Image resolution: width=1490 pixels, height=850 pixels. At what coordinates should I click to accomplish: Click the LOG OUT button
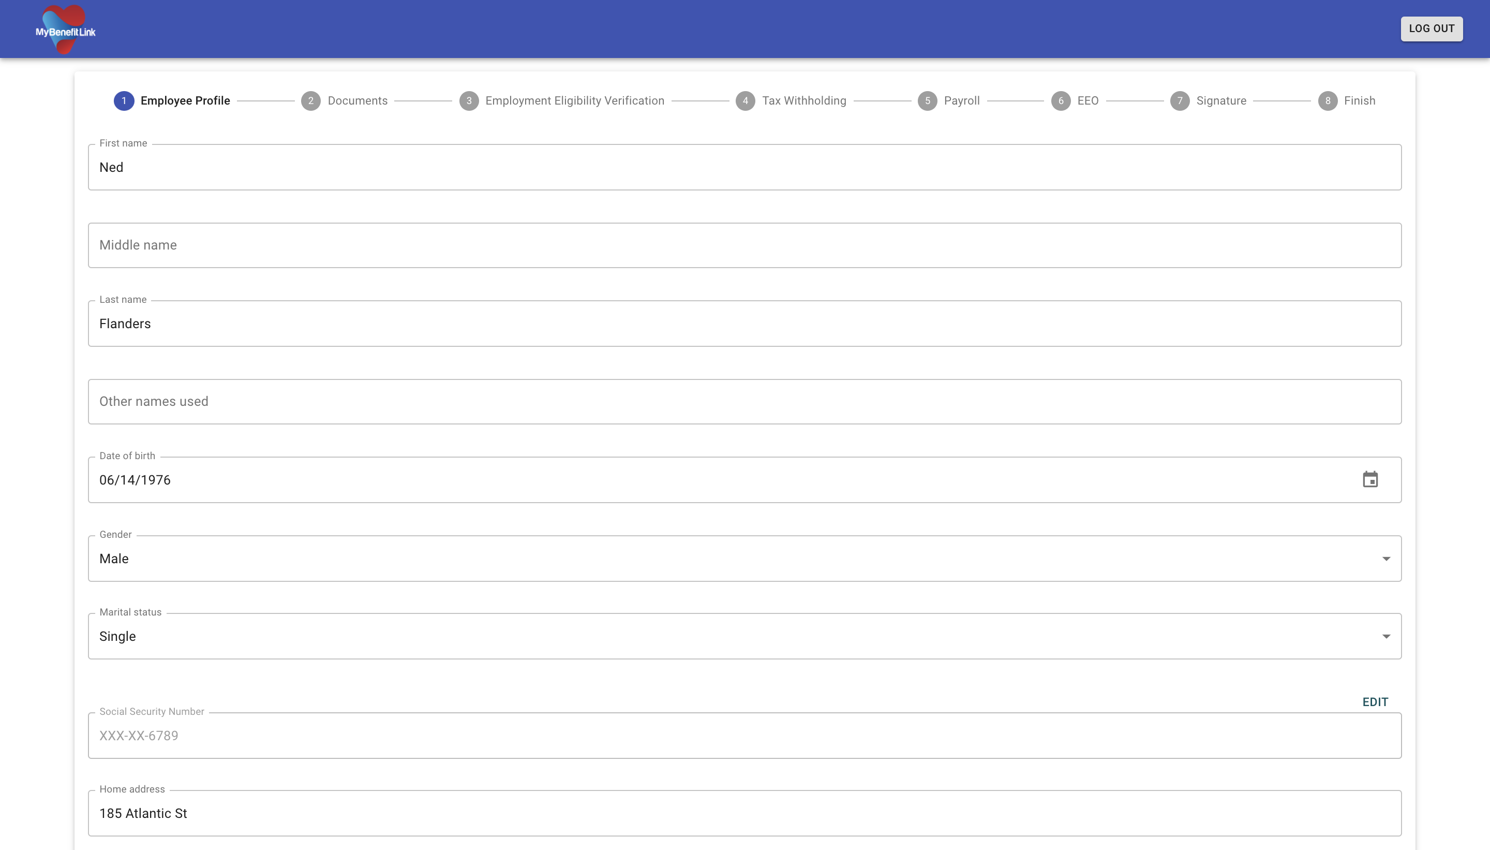pyautogui.click(x=1433, y=27)
